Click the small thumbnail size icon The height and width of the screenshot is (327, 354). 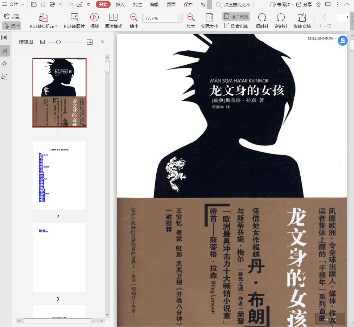tap(42, 42)
